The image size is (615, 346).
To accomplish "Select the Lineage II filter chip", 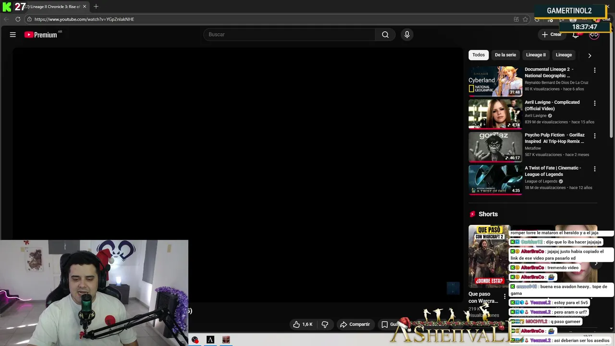I will pyautogui.click(x=536, y=55).
